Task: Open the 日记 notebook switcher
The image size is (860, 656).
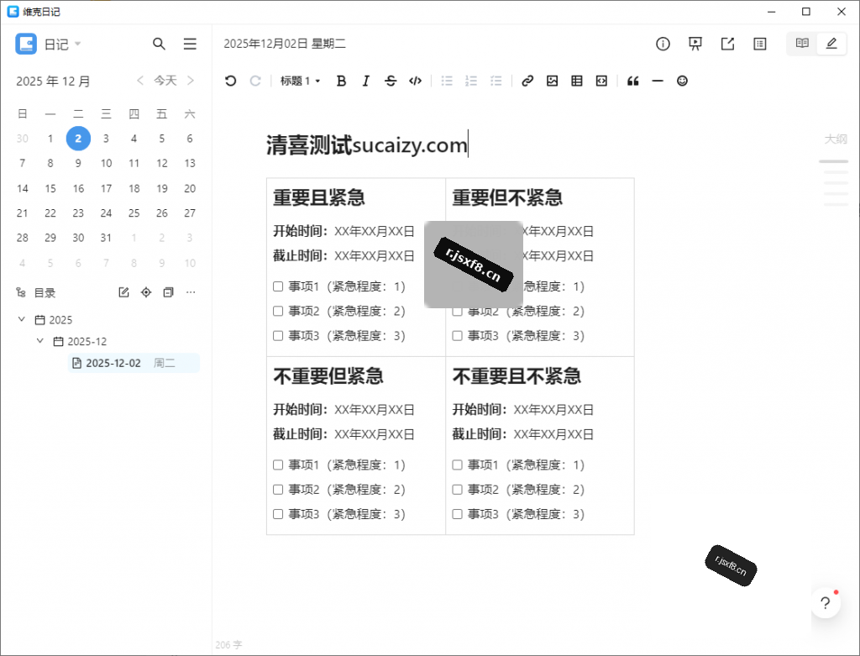Action: tap(62, 44)
